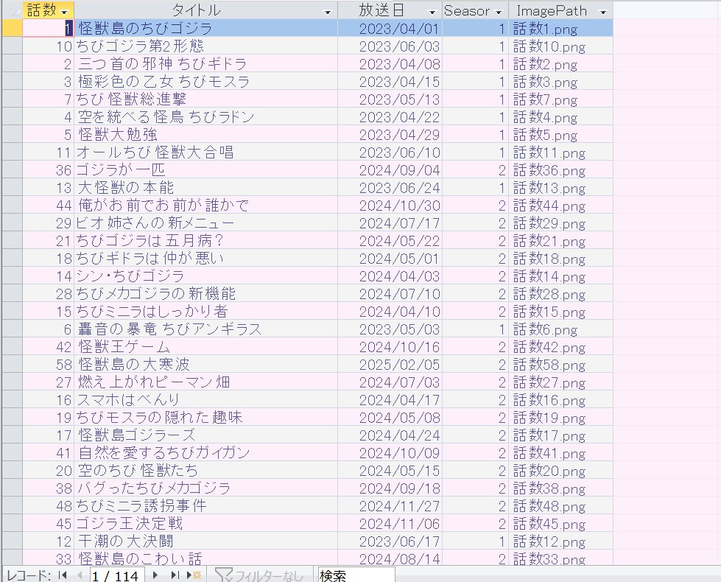Screen dimensions: 721x582
Task: Click title cell ちびゴジラは五月病？
Action: 205,241
